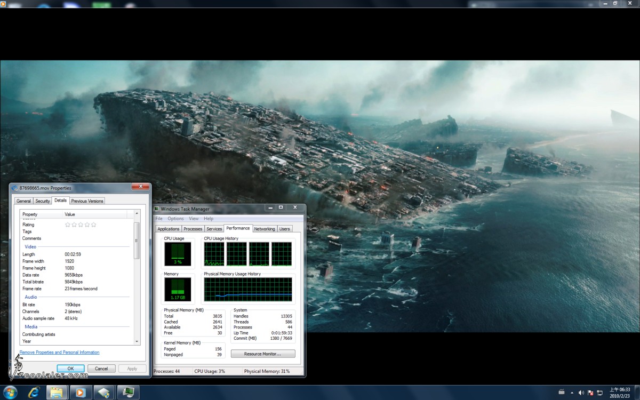Open Task Manager Help menu
Image resolution: width=640 pixels, height=400 pixels.
pyautogui.click(x=209, y=219)
